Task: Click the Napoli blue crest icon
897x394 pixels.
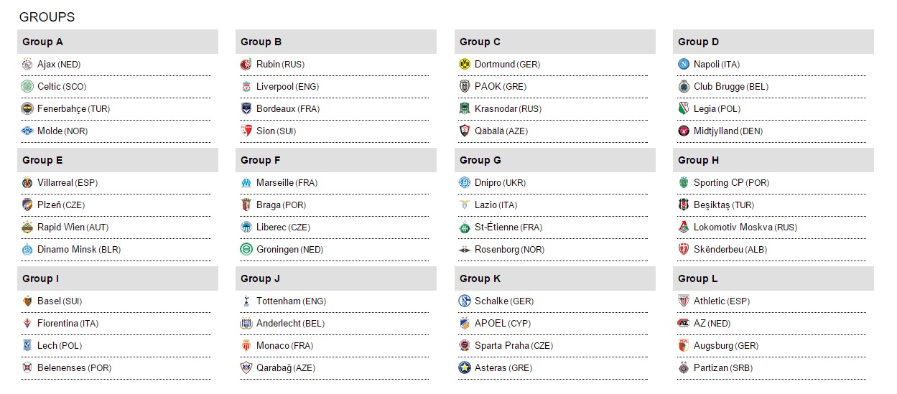Action: [x=683, y=65]
